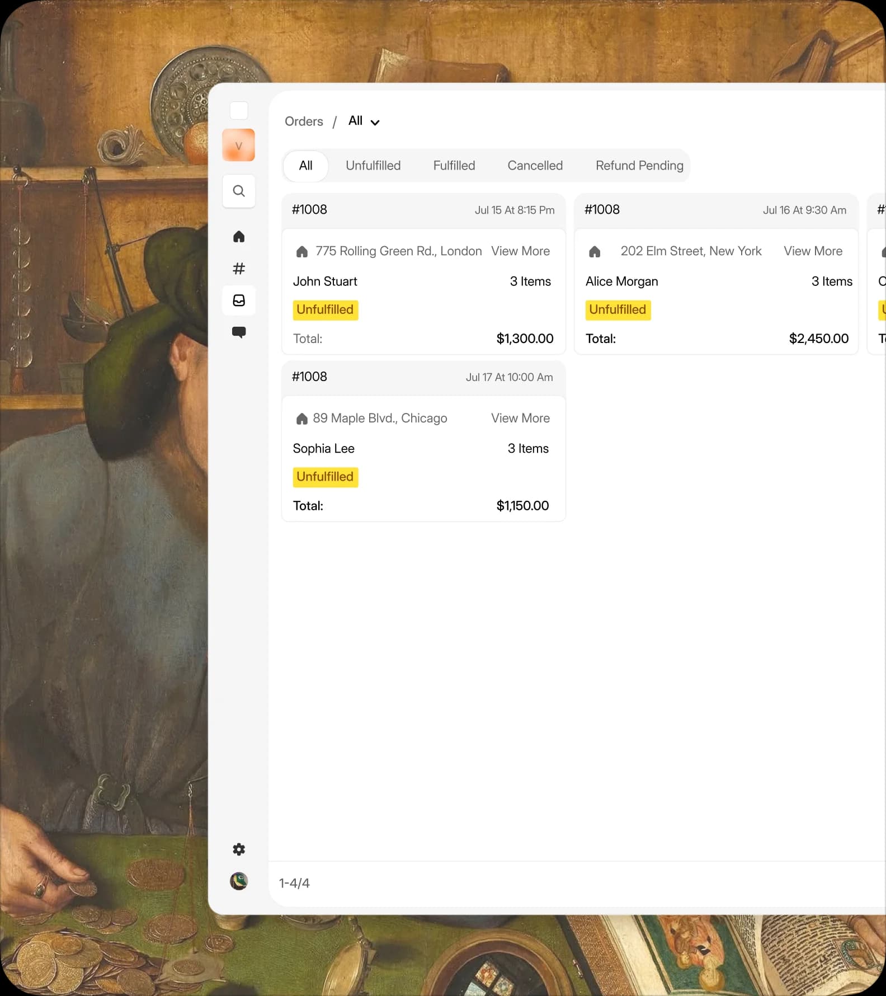Click the customer name Alice Morgan
The height and width of the screenshot is (996, 886).
pos(622,281)
